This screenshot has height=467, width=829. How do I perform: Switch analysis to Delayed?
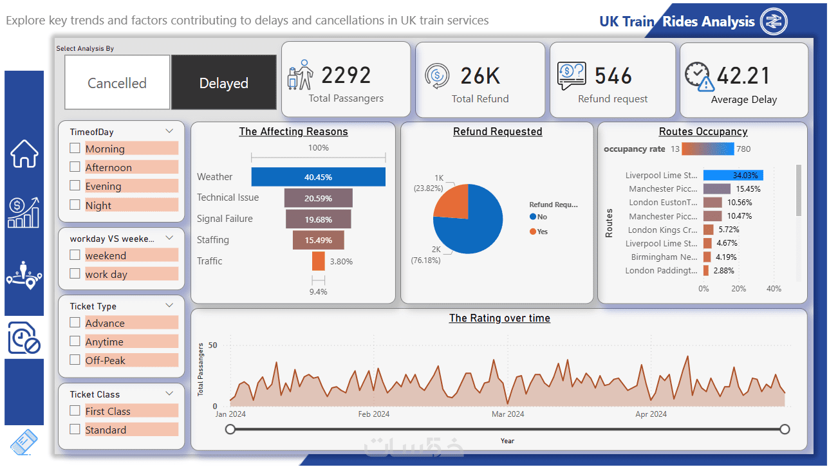coord(224,82)
